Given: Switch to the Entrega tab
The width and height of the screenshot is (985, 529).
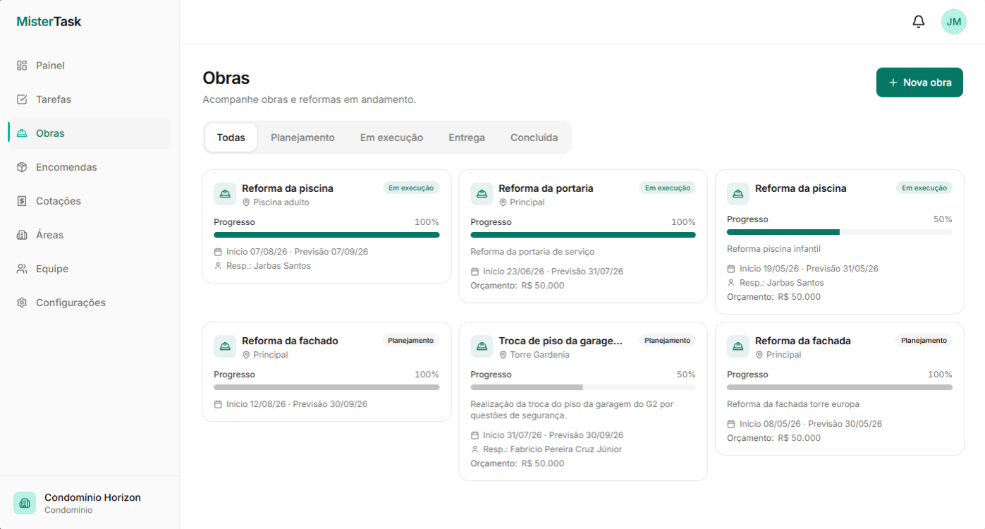Looking at the screenshot, I should pos(467,138).
